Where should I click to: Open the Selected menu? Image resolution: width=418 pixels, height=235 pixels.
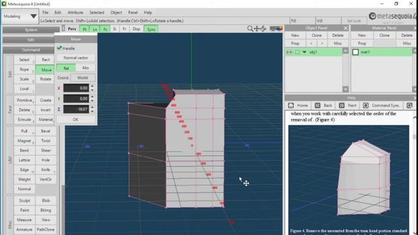point(97,12)
